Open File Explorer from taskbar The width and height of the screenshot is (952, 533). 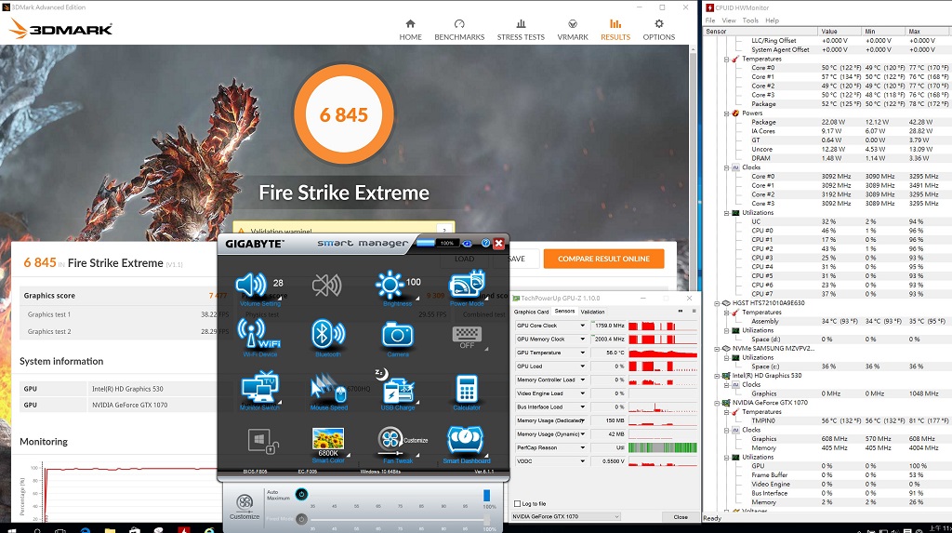point(110,528)
